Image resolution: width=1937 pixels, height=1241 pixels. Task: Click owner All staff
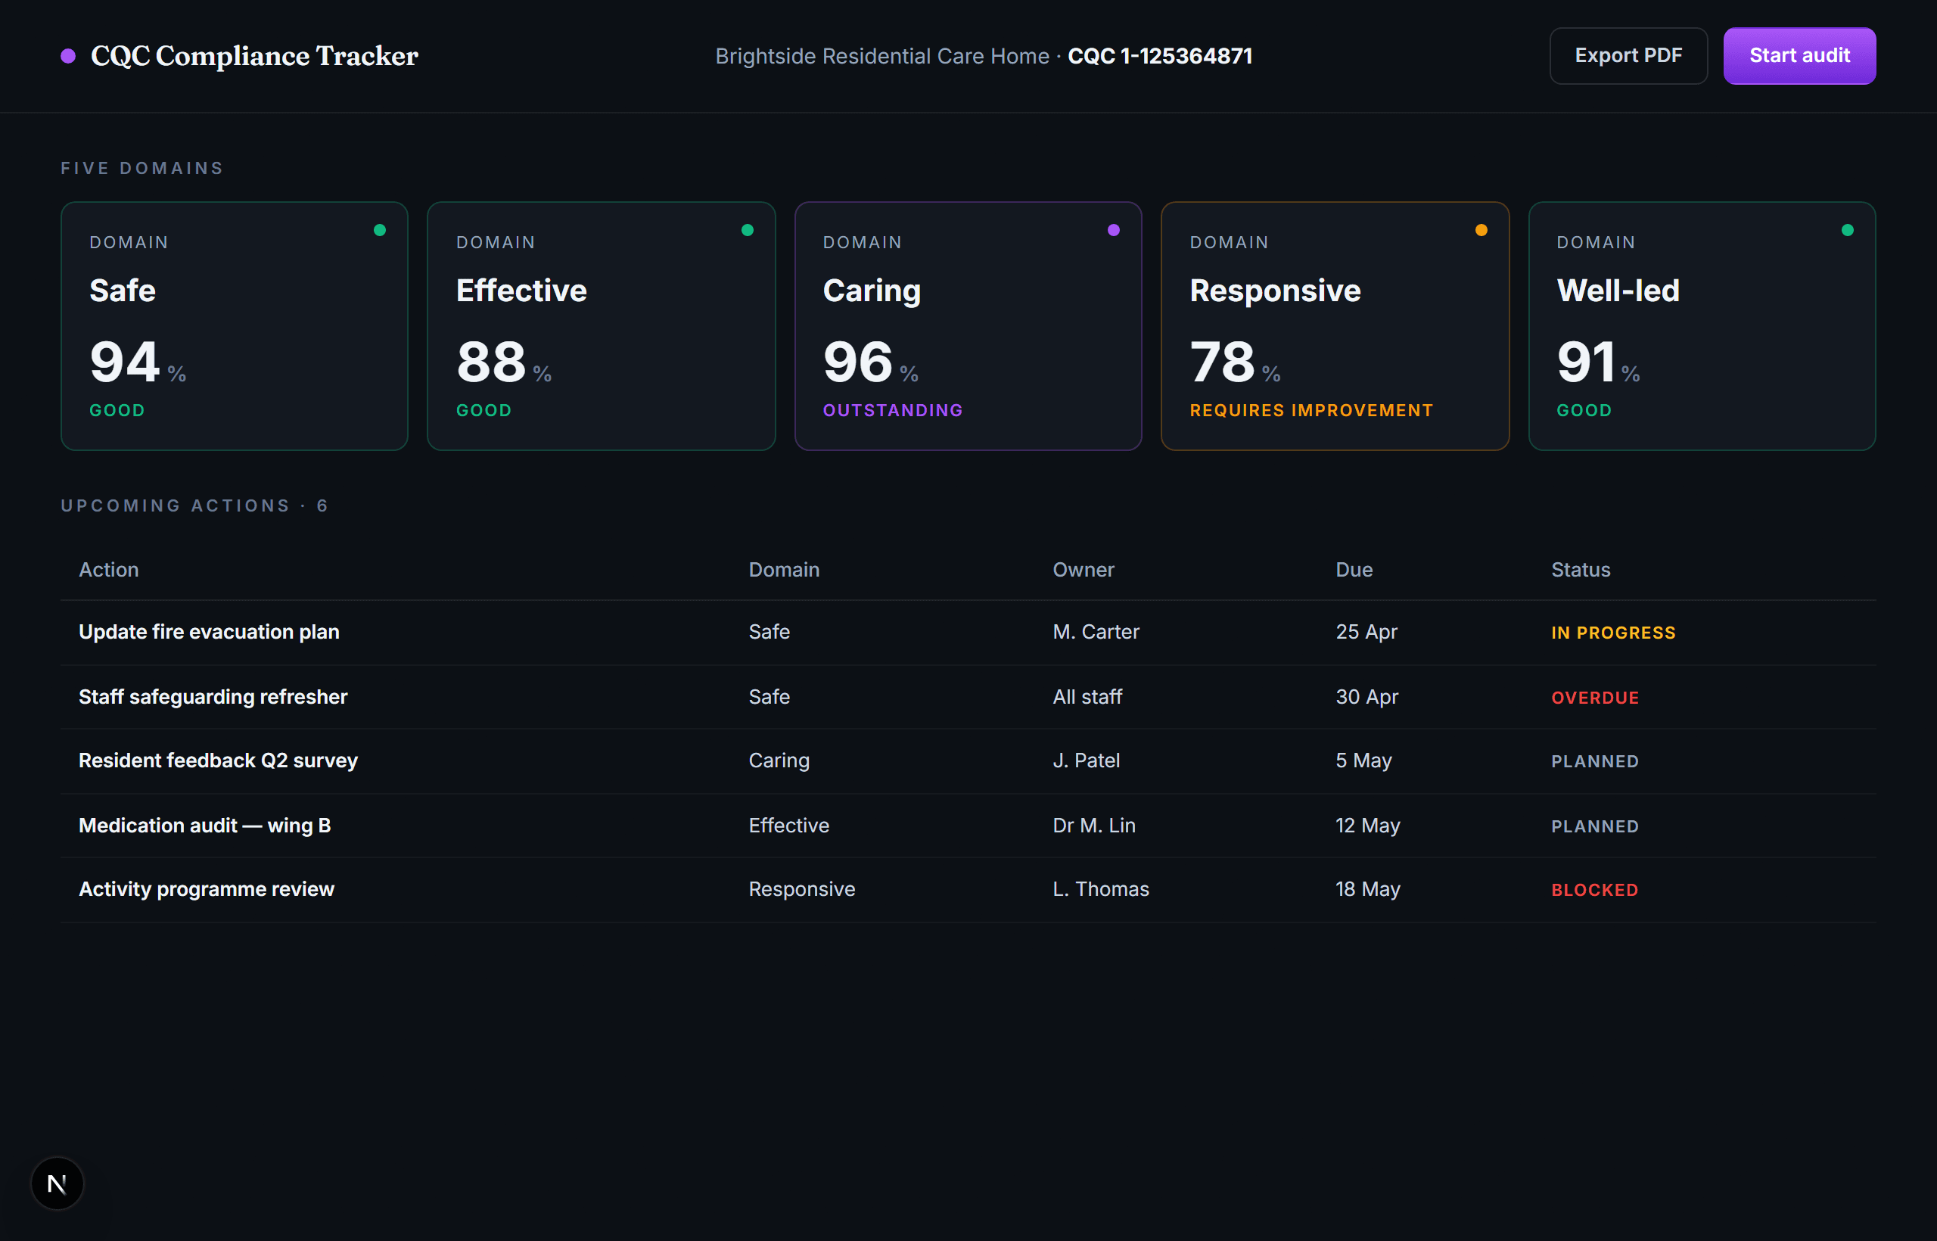point(1087,697)
